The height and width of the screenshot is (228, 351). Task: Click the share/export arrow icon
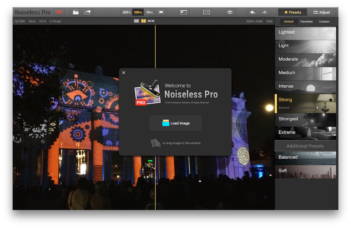[x=88, y=12]
